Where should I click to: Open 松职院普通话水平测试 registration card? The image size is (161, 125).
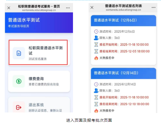click(x=39, y=53)
